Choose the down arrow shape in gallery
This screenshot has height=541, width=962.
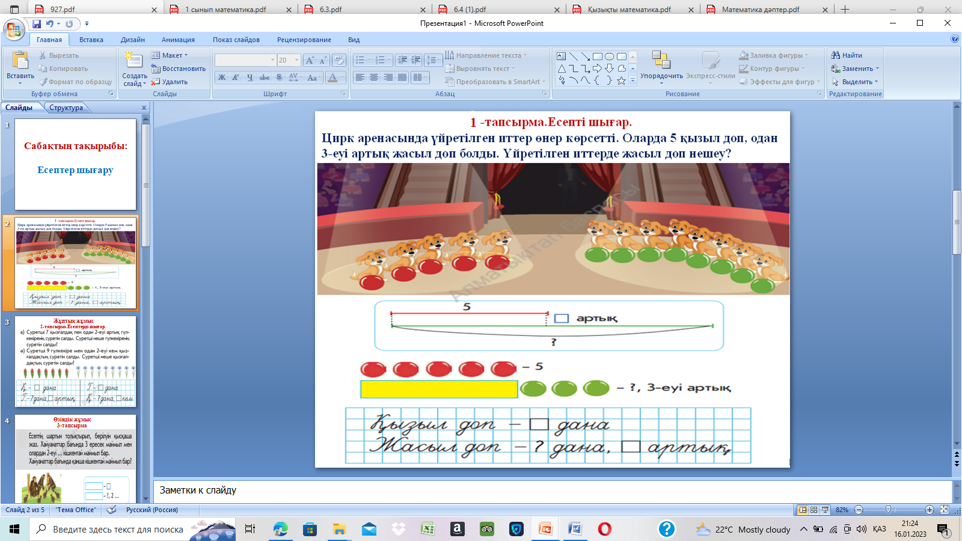pyautogui.click(x=610, y=69)
